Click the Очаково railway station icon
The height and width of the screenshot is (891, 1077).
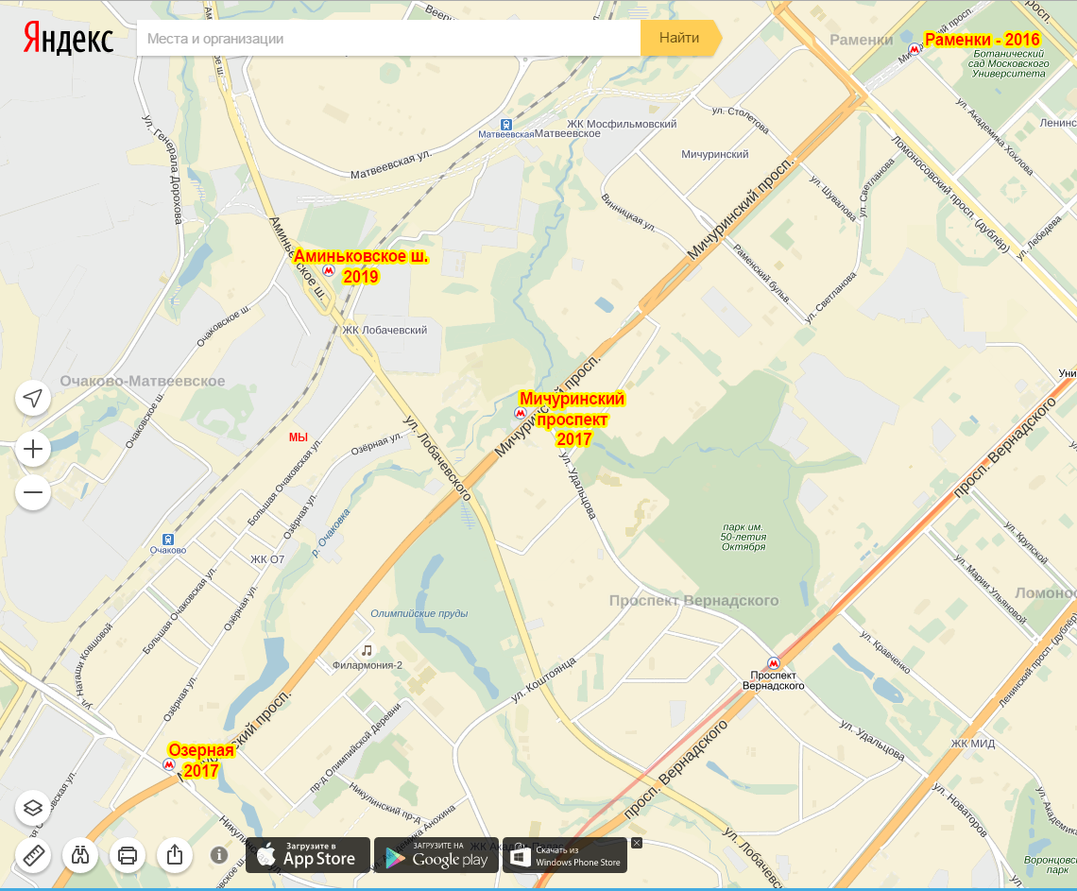click(167, 537)
